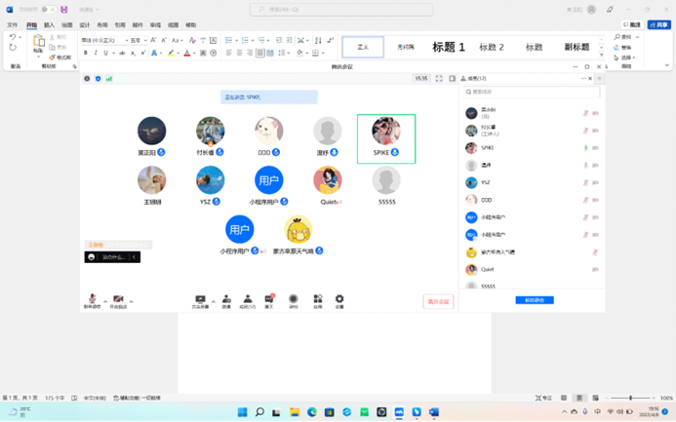Click the blue security shield icon

coord(98,78)
